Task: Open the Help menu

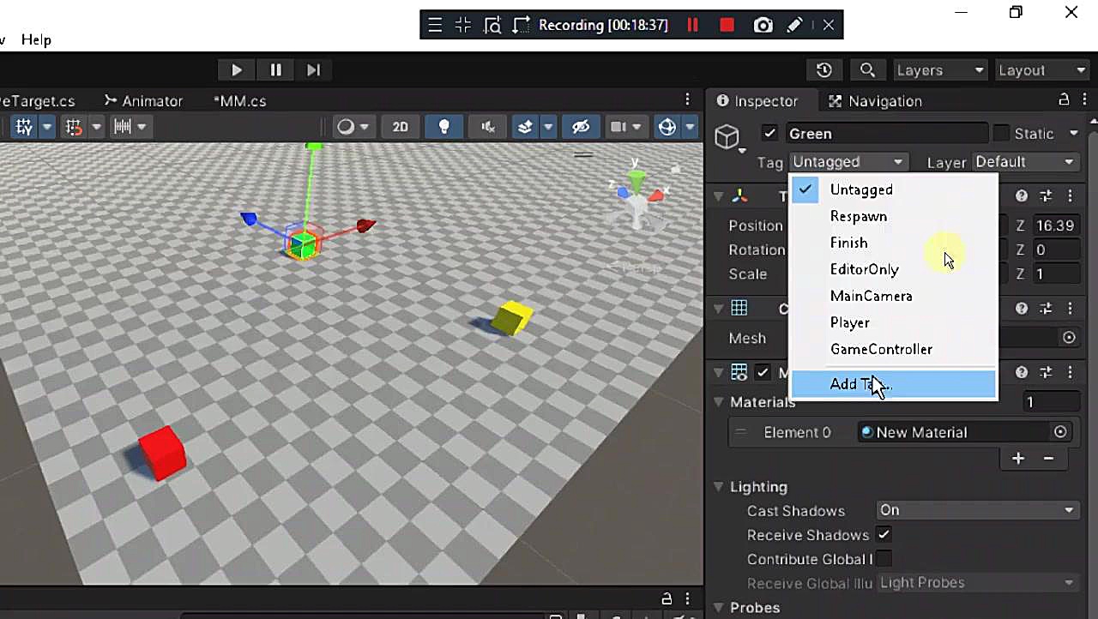Action: pos(36,39)
